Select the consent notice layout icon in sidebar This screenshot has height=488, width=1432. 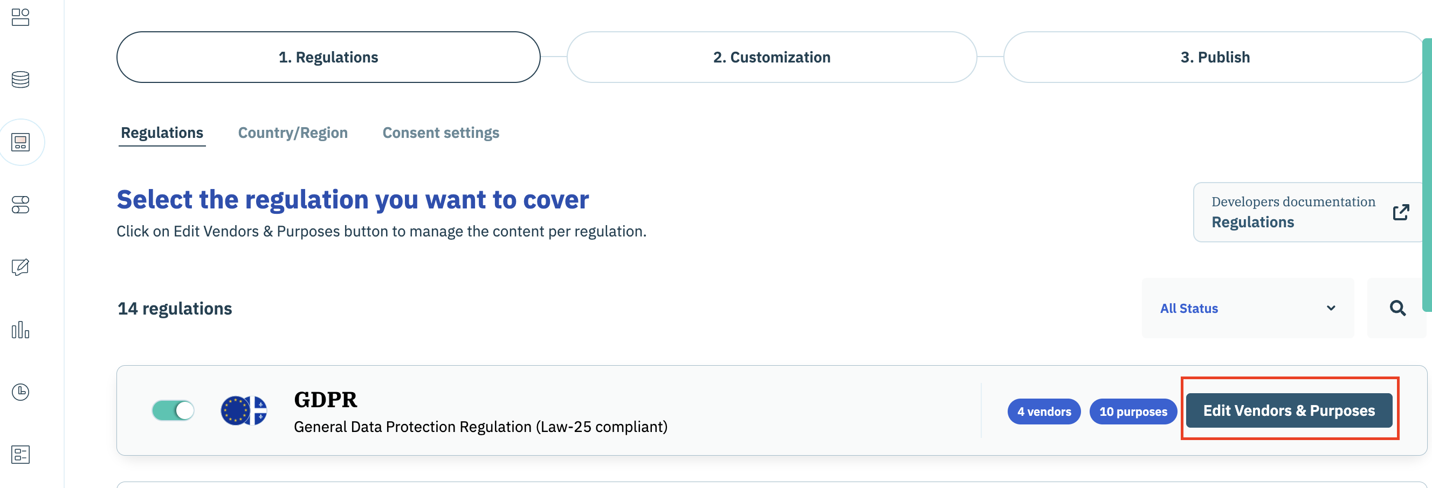pyautogui.click(x=20, y=142)
